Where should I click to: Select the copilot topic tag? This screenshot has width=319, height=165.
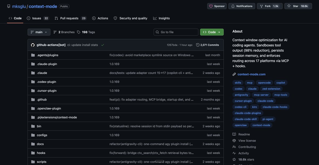coord(281,83)
